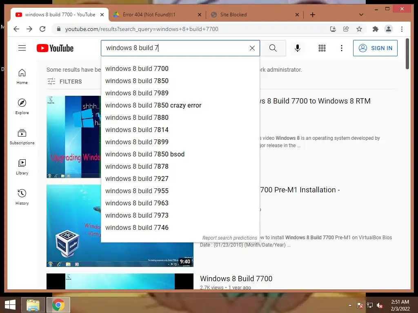Viewport: 418px width, 313px height.
Task: Open Explore in the sidebar
Action: pyautogui.click(x=22, y=107)
